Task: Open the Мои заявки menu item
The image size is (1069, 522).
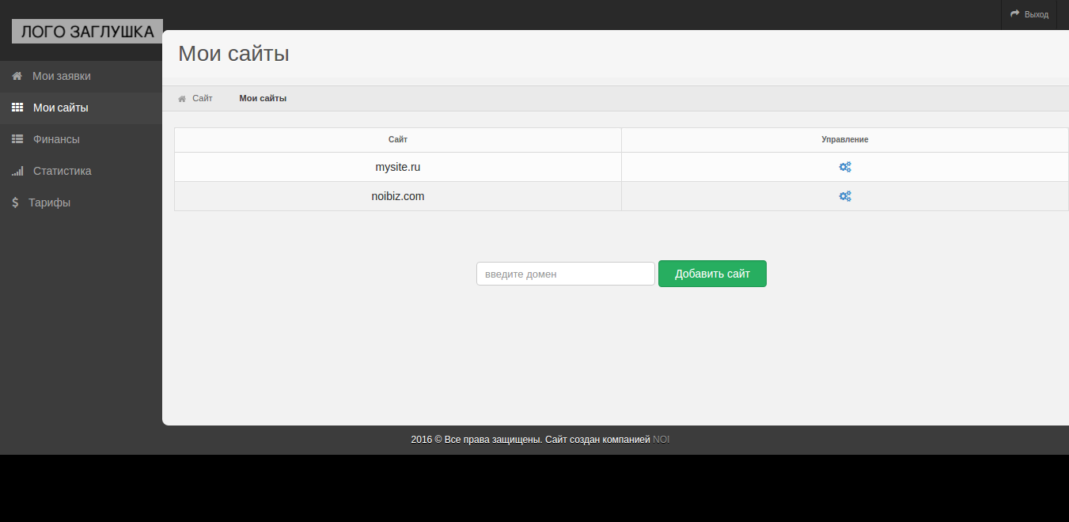Action: pos(81,76)
